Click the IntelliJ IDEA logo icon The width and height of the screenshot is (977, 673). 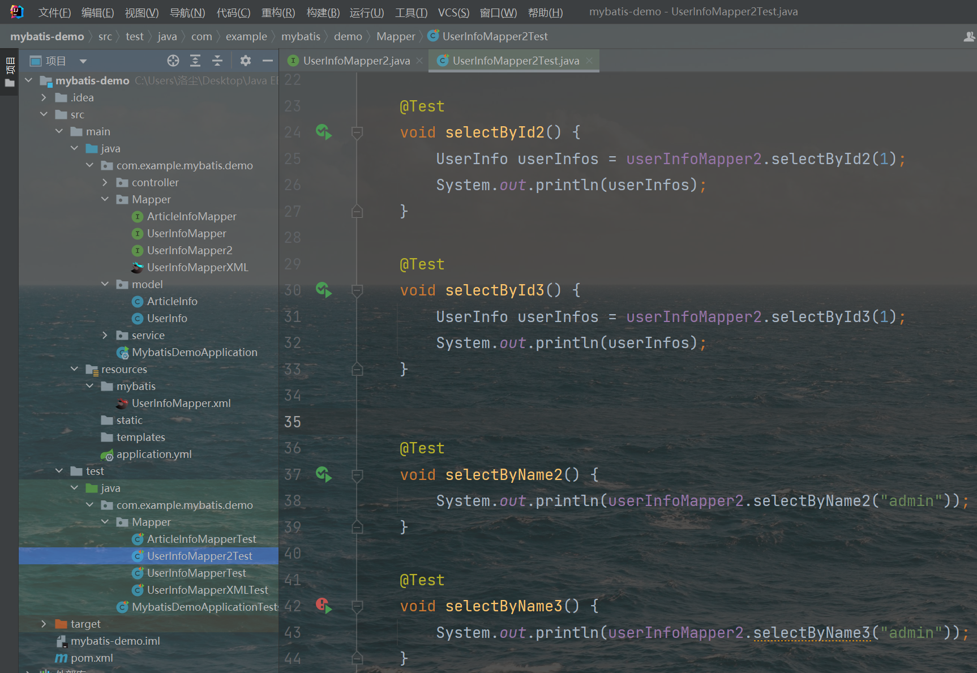click(x=16, y=12)
